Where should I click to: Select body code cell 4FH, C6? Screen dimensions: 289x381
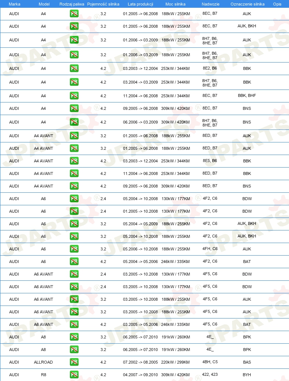[210, 249]
